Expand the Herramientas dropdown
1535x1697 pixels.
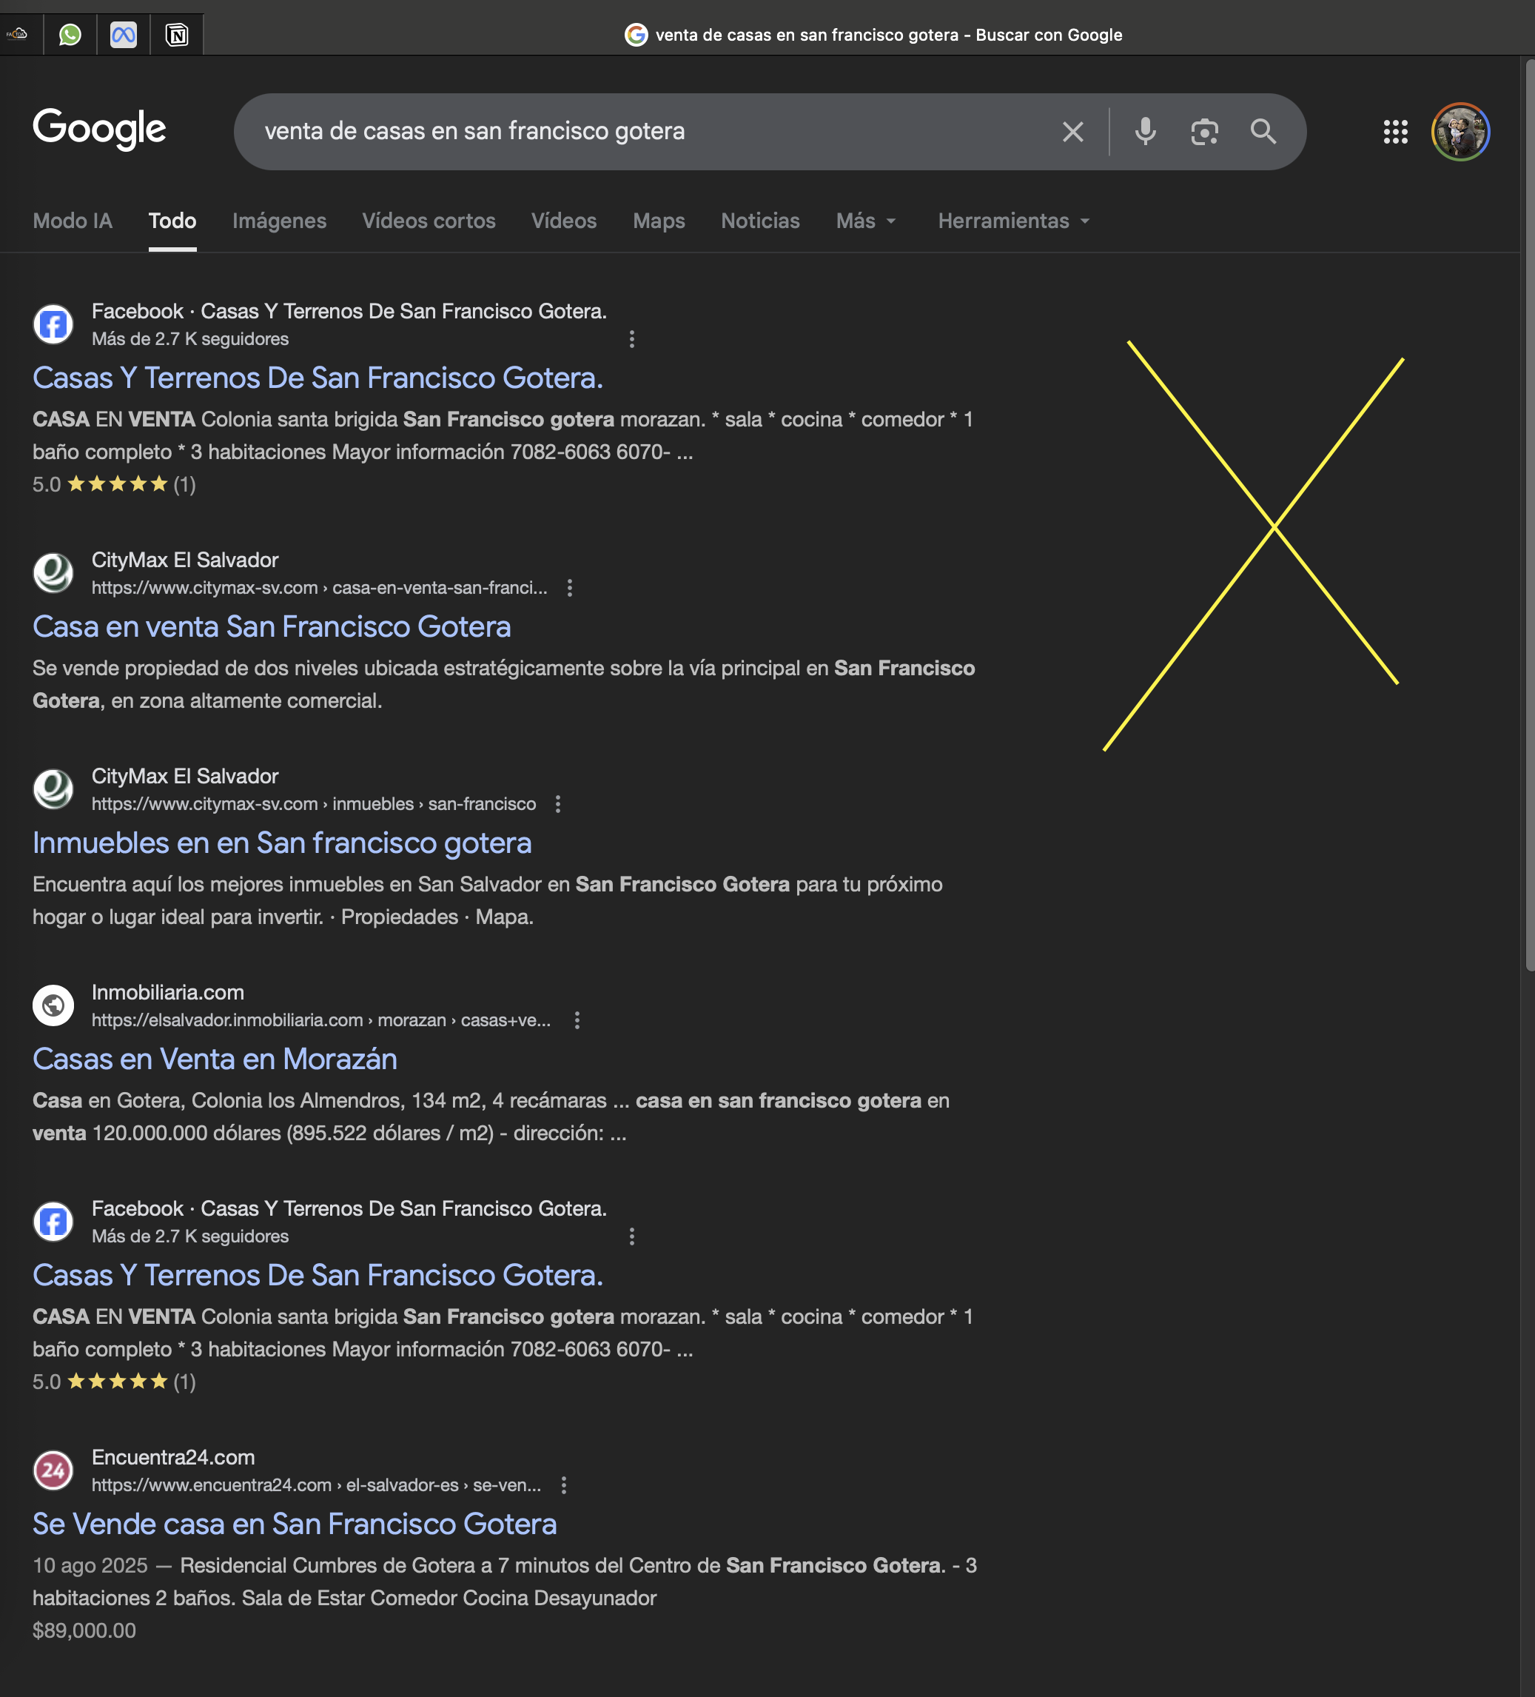pos(1013,221)
